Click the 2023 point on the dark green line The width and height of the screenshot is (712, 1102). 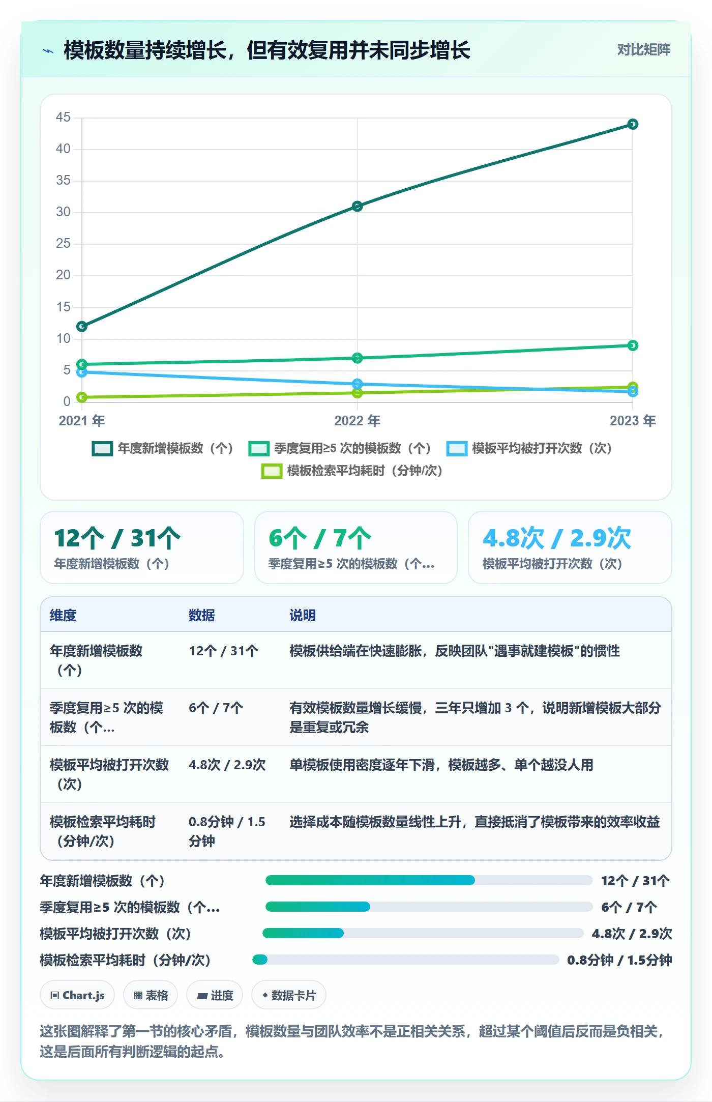(633, 124)
